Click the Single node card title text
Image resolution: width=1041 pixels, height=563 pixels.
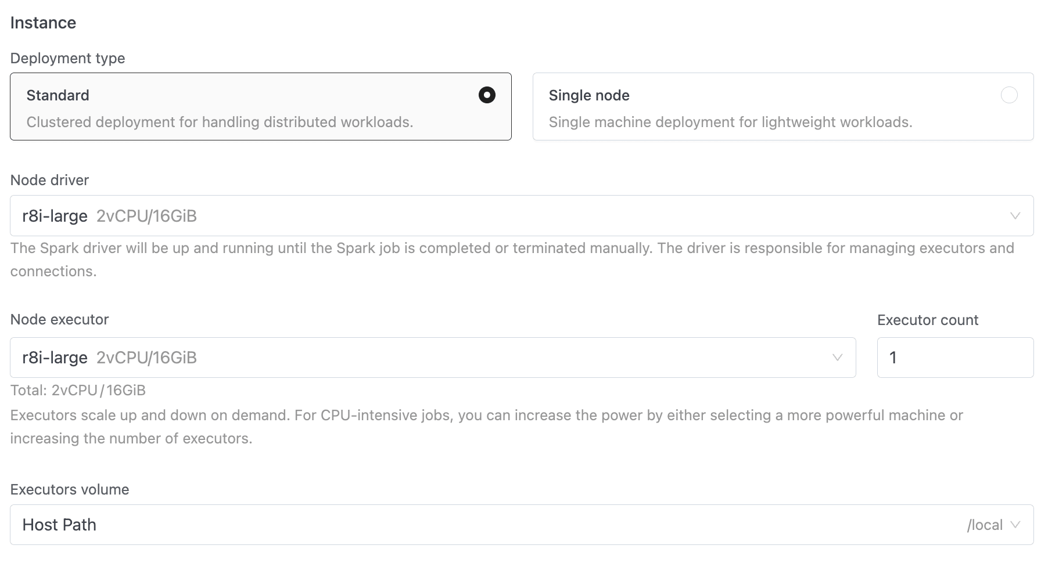(x=589, y=95)
